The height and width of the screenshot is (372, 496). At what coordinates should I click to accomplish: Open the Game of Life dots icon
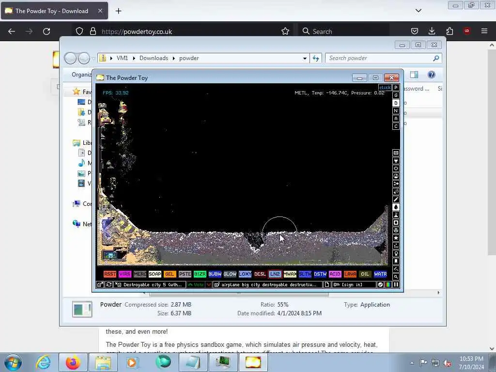point(396,246)
